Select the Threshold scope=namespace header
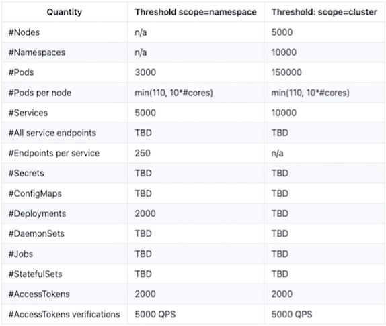The width and height of the screenshot is (386, 326). click(x=196, y=12)
